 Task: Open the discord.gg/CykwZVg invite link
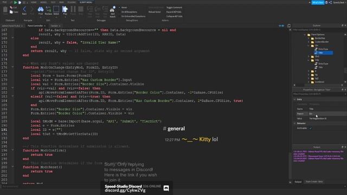tap(125, 190)
